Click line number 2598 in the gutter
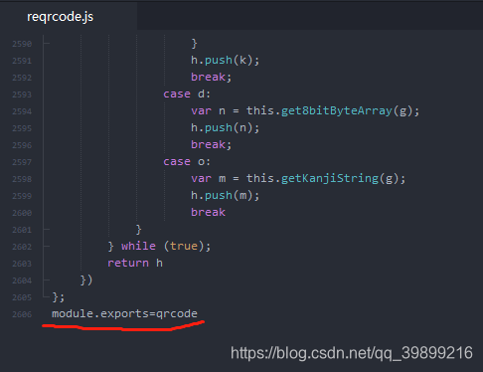This screenshot has height=372, width=483. (22, 179)
